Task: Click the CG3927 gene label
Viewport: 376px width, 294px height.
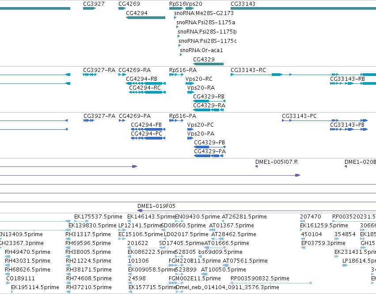Action: pyautogui.click(x=94, y=4)
